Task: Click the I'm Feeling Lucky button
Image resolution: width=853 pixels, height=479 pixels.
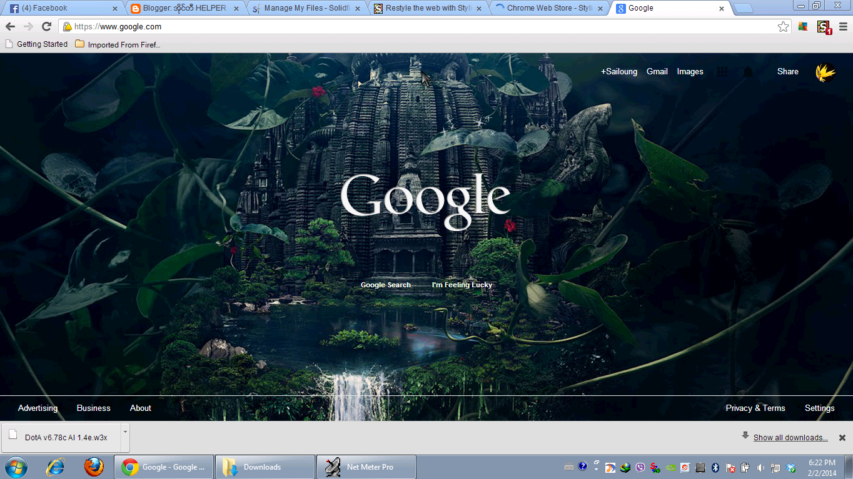Action: pos(462,285)
